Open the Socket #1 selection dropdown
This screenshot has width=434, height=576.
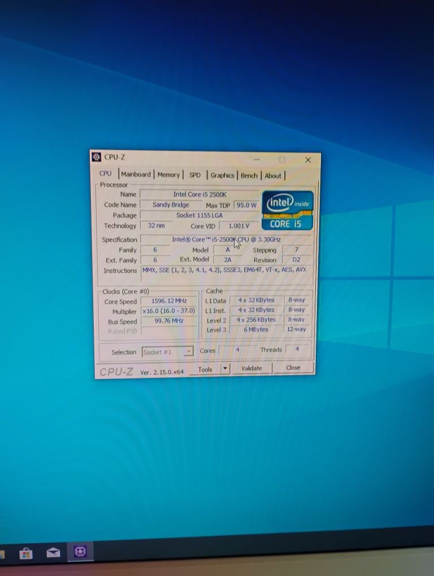tap(167, 352)
